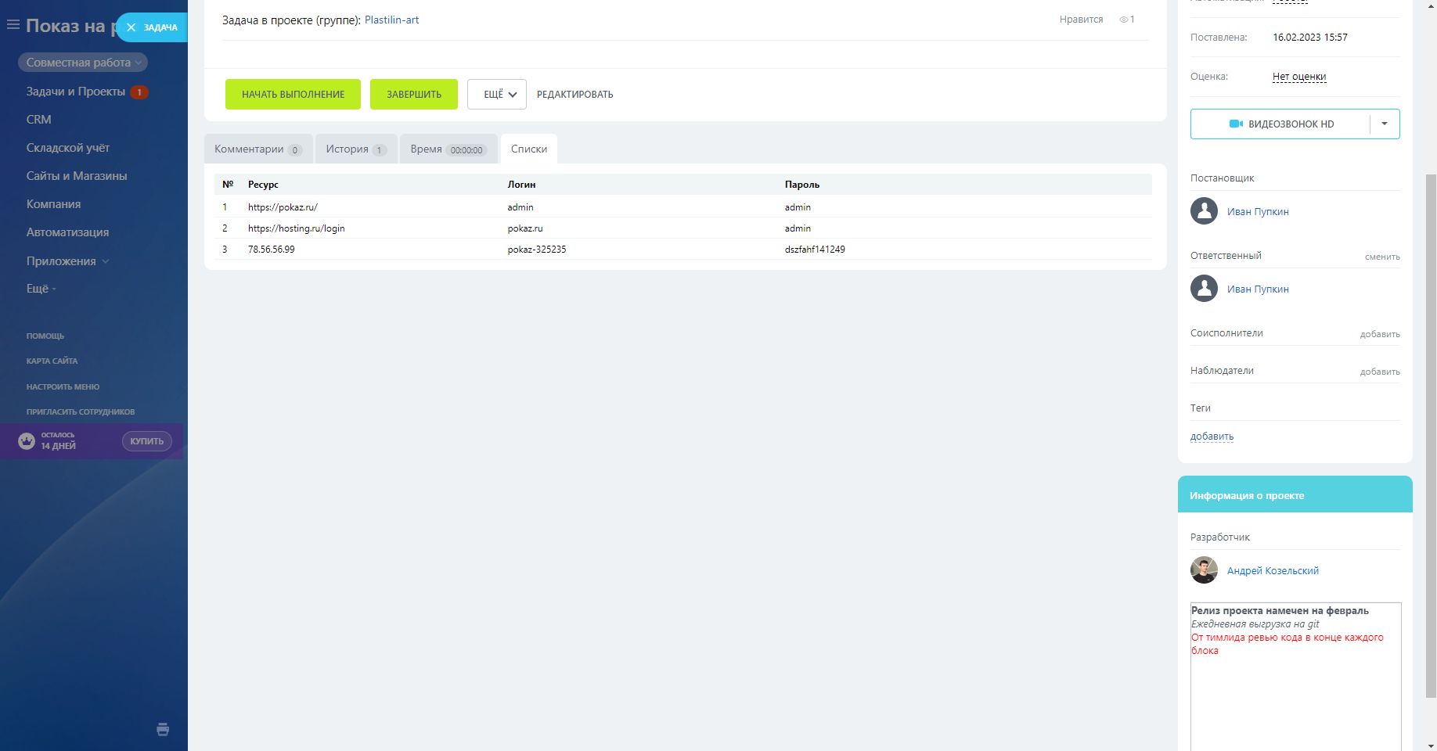1437x751 pixels.
Task: Open the Plastilin-art project link
Action: point(391,20)
